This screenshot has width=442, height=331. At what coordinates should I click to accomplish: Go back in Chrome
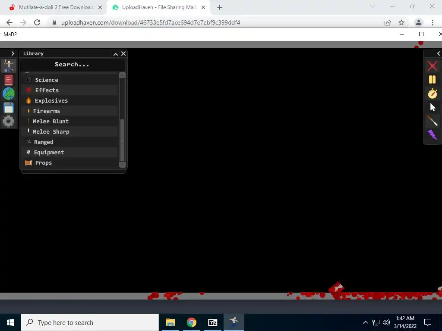(x=9, y=22)
